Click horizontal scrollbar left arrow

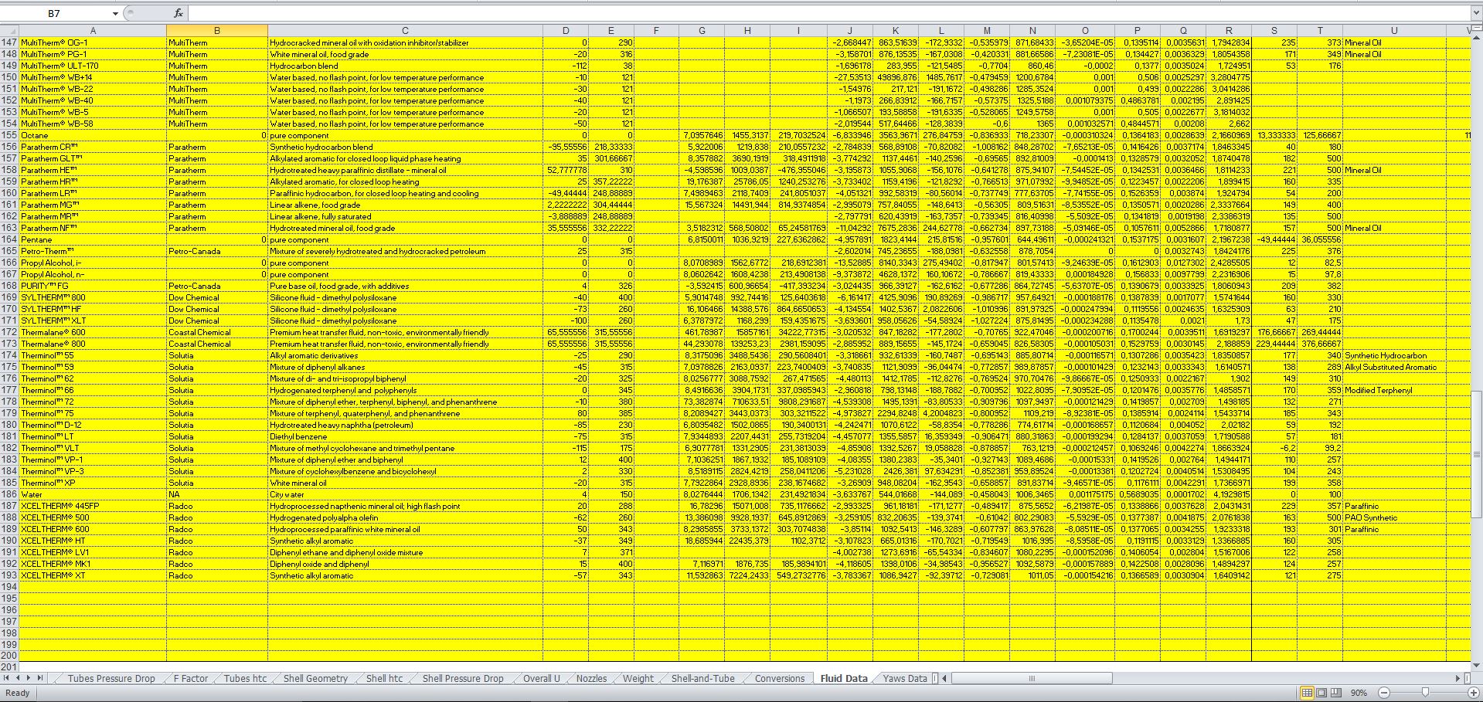(944, 678)
